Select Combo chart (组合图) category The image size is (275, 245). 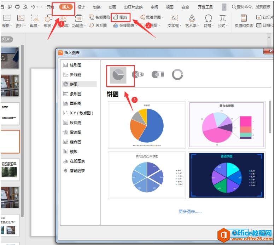click(79, 142)
